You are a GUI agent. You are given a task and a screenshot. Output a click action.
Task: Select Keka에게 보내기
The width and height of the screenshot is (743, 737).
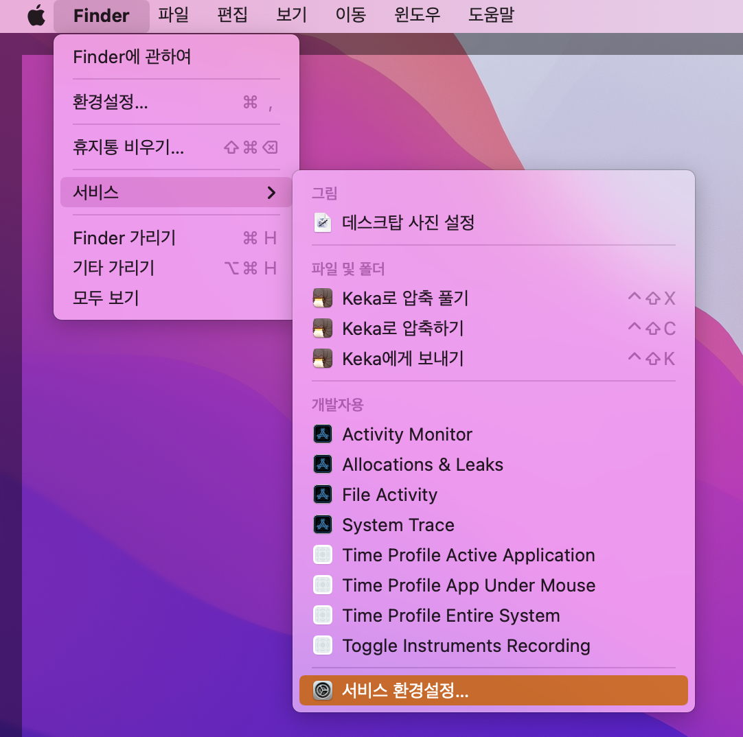pos(493,359)
